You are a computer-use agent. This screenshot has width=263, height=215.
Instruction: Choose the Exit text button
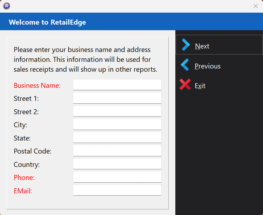point(200,86)
